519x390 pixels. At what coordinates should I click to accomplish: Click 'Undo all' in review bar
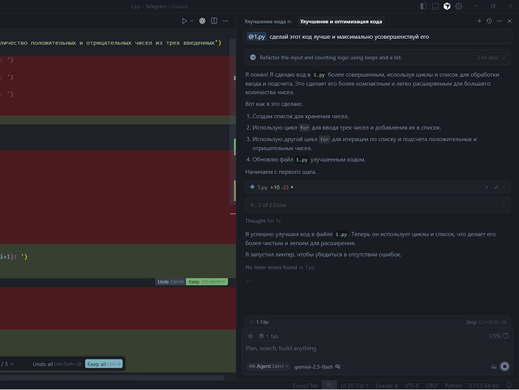pos(57,364)
